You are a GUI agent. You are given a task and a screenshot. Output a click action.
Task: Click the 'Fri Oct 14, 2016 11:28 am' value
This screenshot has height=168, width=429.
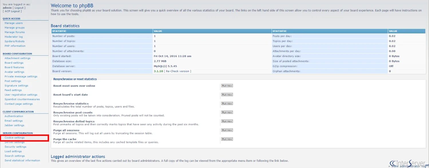point(173,56)
